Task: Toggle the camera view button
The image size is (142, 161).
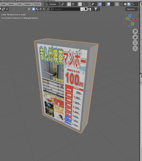Action: [135, 43]
